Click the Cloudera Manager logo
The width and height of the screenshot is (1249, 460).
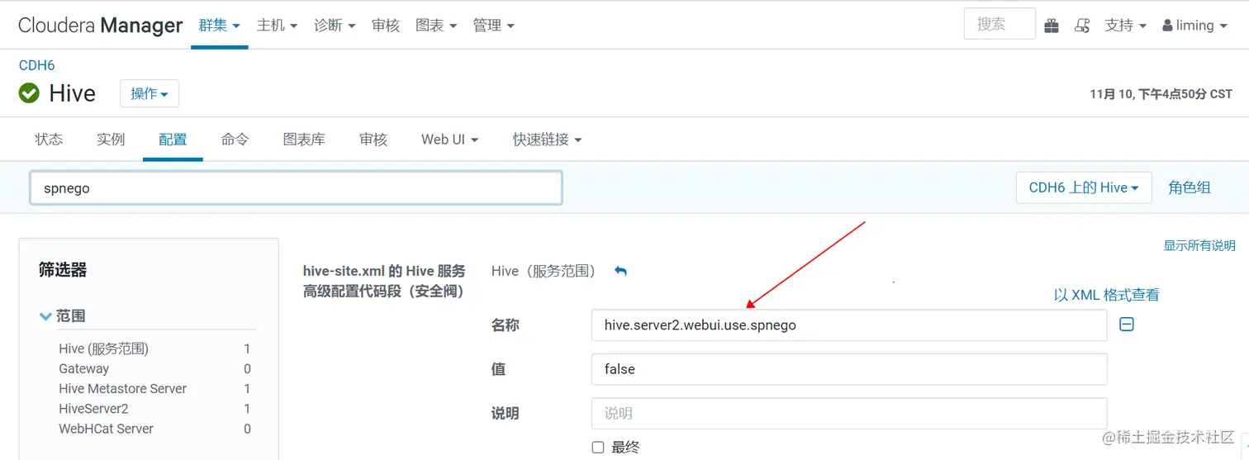pos(100,25)
